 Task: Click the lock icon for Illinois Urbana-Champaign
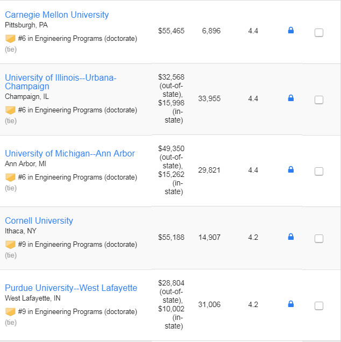pos(290,98)
